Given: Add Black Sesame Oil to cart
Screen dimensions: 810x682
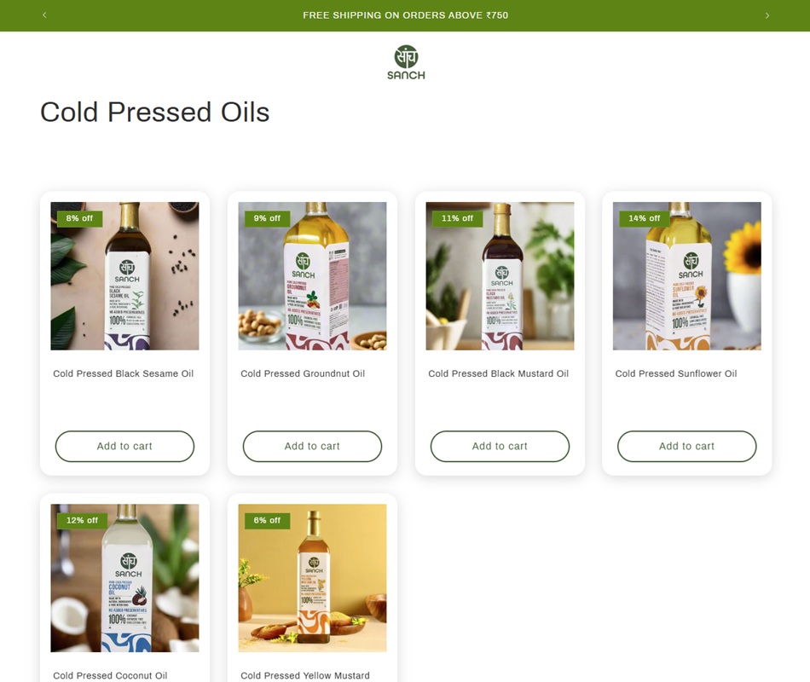Looking at the screenshot, I should coord(124,446).
